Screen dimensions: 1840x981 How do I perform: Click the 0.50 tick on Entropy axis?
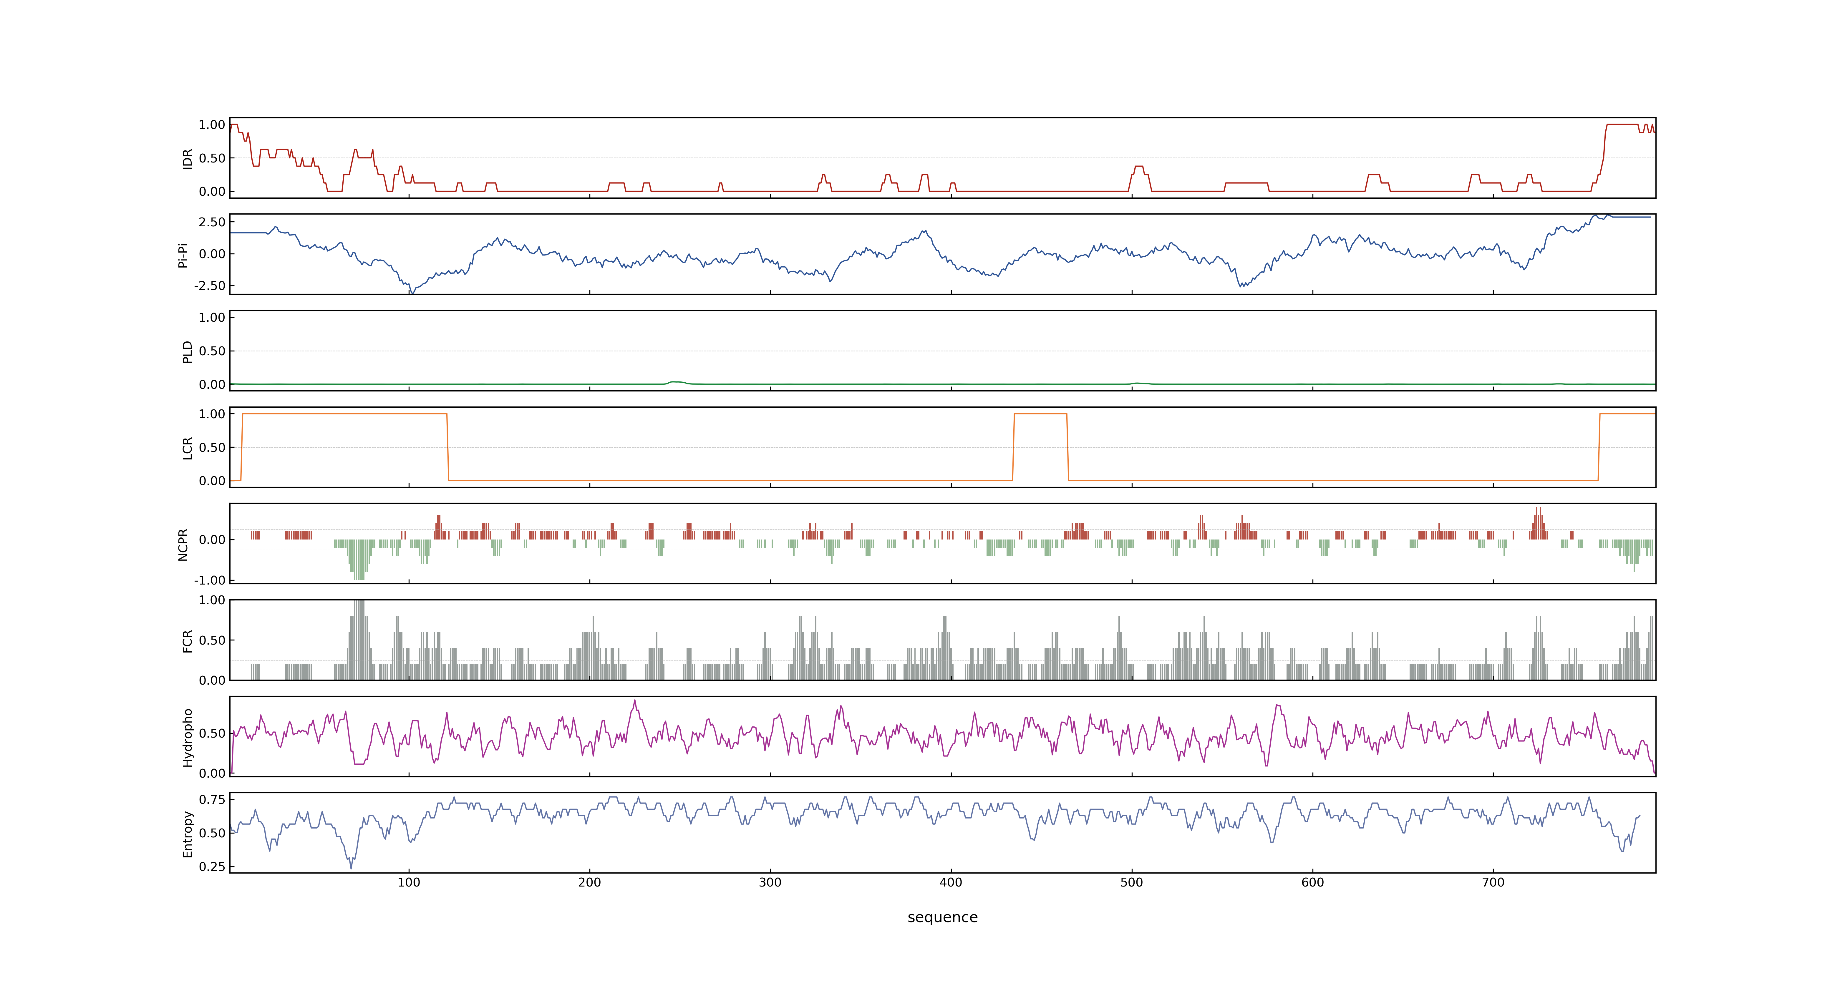click(x=212, y=833)
